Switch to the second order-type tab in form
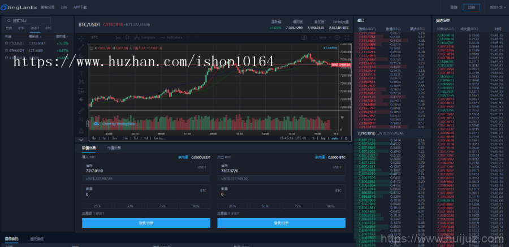 pos(114,148)
